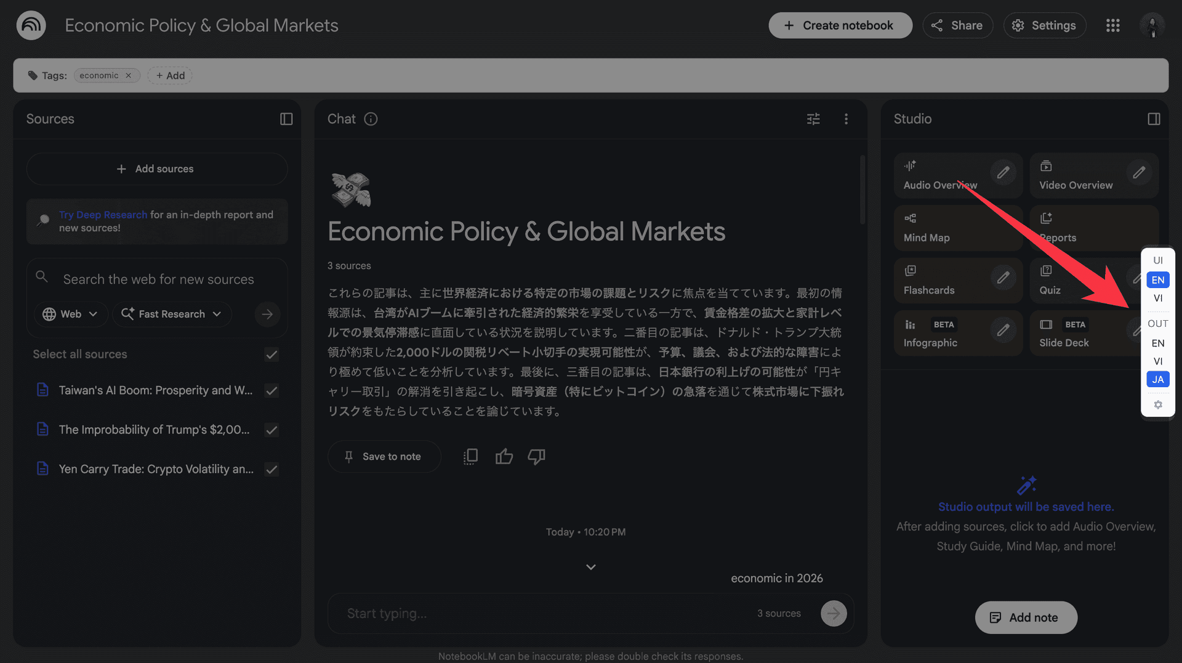This screenshot has width=1182, height=663.
Task: Give thumbs up to the summary
Action: point(504,456)
